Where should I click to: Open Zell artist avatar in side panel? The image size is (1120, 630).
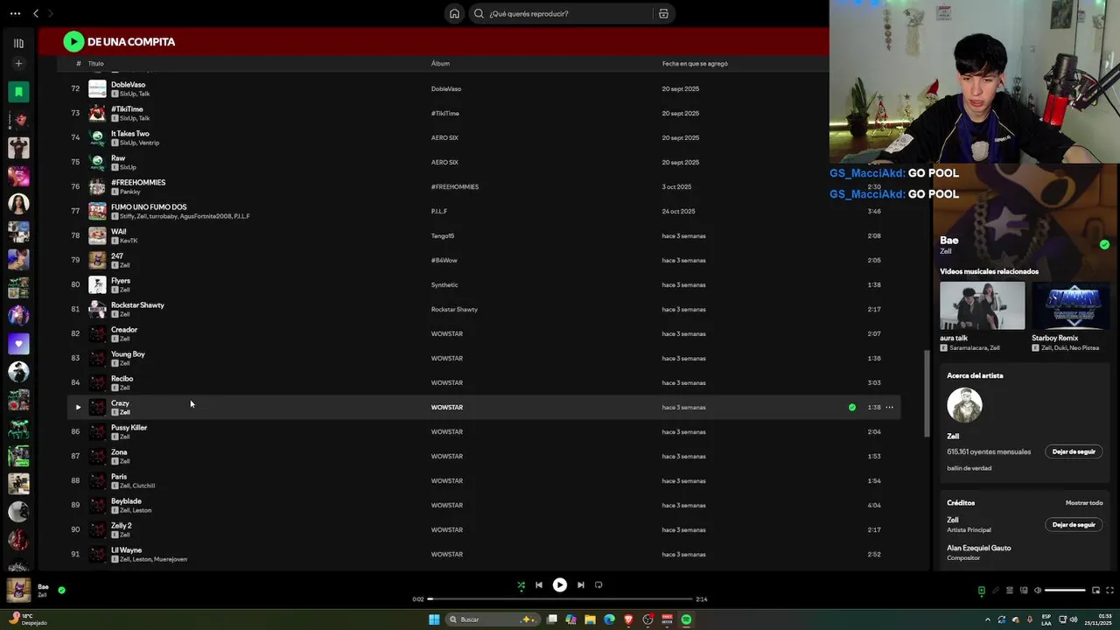pyautogui.click(x=964, y=405)
